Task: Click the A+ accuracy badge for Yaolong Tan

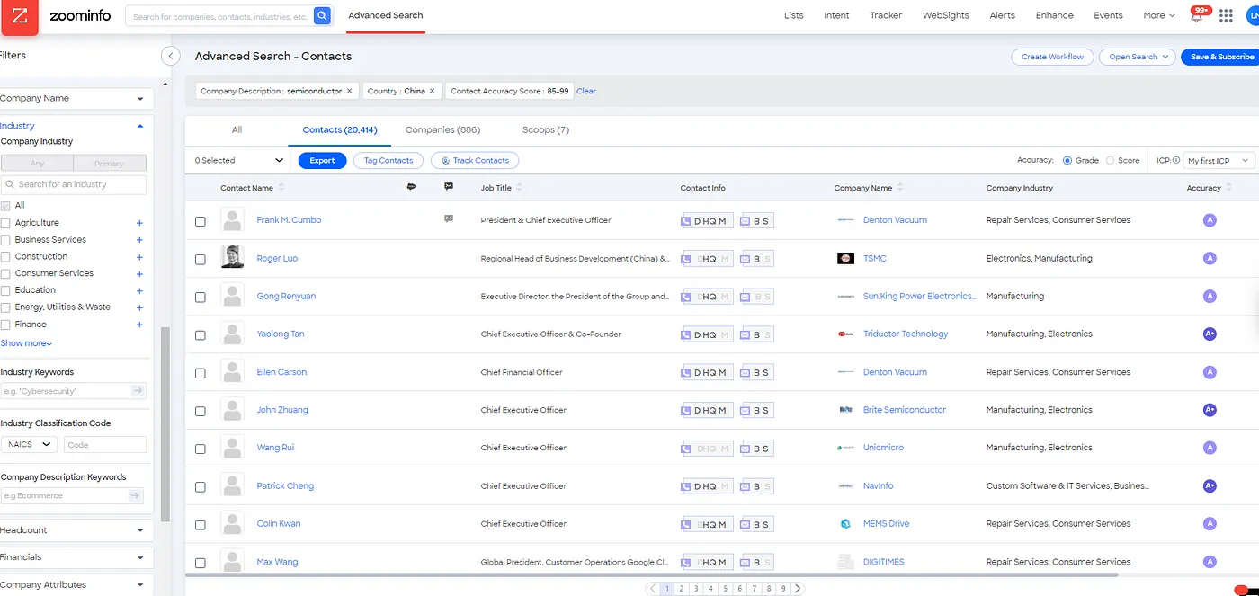Action: [x=1210, y=334]
